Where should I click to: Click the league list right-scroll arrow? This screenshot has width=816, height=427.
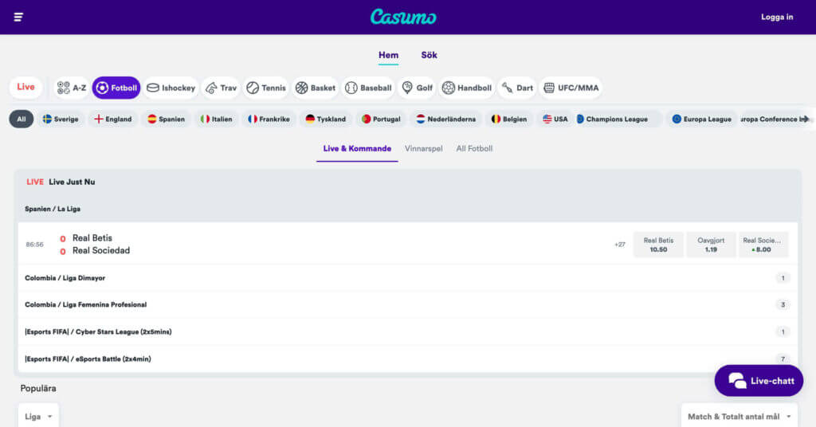click(805, 119)
